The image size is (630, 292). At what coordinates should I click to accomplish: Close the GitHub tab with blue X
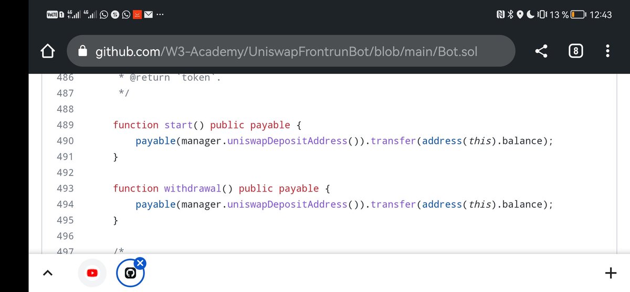pos(140,263)
